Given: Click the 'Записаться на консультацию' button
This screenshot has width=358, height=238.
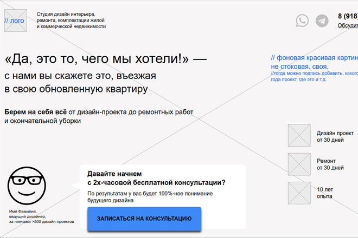Looking at the screenshot, I should 144,219.
